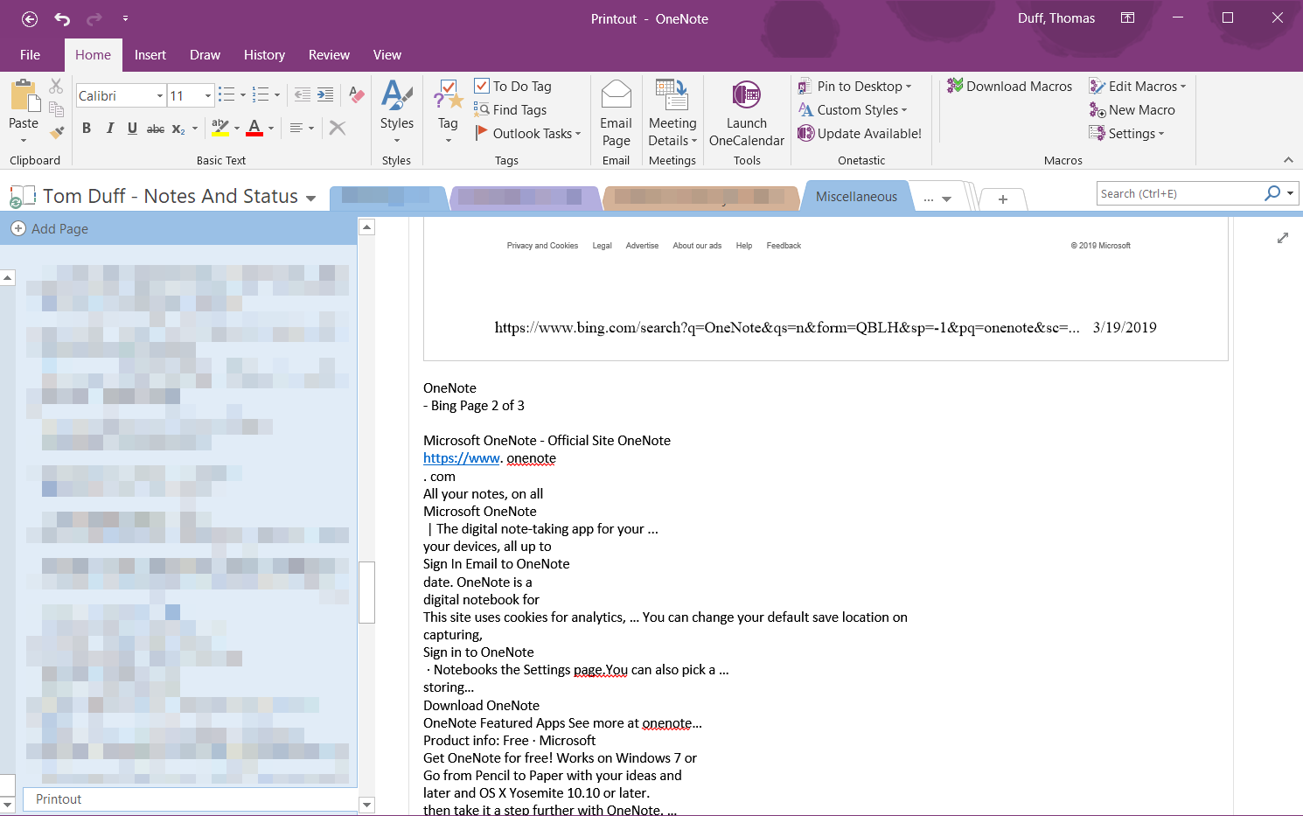Open the https://www hyperlink
1303x816 pixels.
click(461, 457)
